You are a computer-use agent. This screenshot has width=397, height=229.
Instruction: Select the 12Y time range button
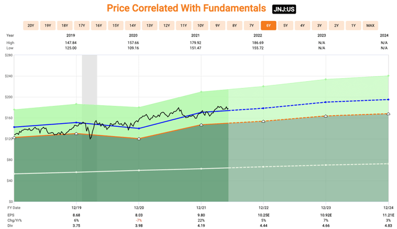click(x=167, y=25)
